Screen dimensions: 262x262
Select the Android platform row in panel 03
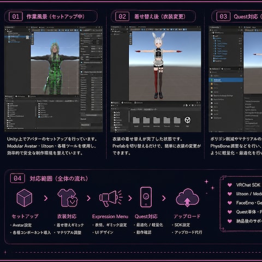pos(226,80)
